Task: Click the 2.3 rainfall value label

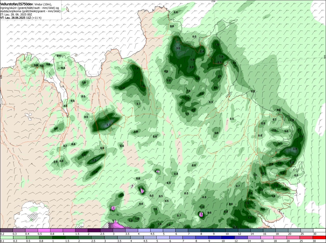Action: [x=235, y=227]
